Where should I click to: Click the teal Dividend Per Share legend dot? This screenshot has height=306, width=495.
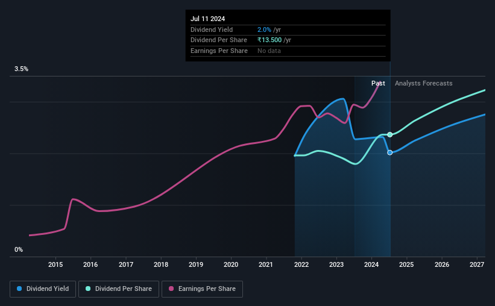tap(88, 289)
